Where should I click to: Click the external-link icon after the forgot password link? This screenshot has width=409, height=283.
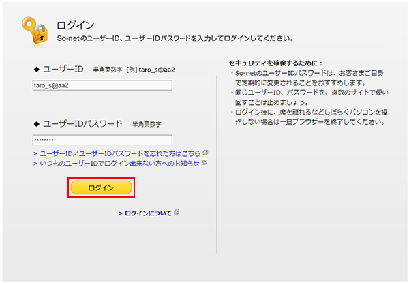click(204, 153)
